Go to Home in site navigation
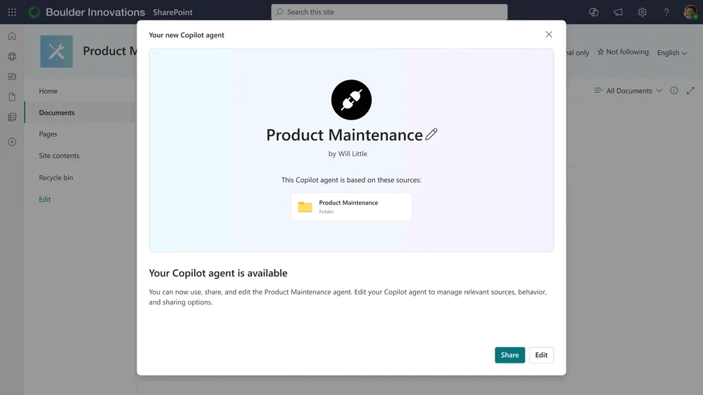 click(48, 91)
